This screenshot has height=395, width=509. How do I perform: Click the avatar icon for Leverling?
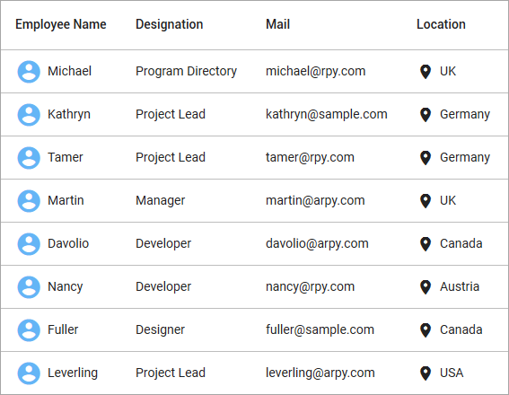(29, 373)
